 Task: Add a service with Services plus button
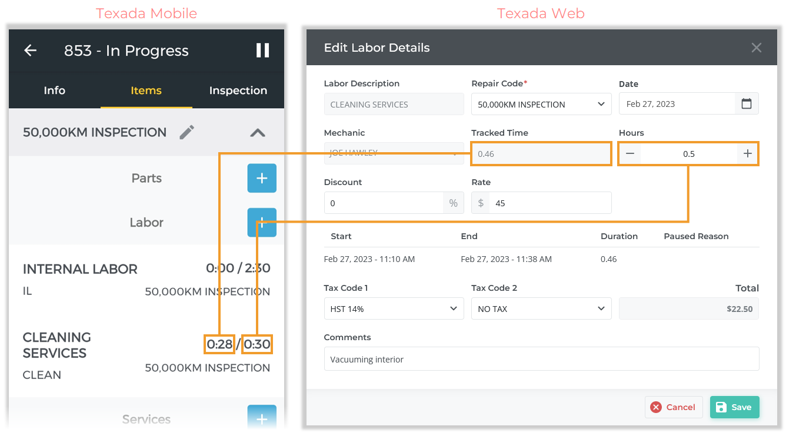261,418
